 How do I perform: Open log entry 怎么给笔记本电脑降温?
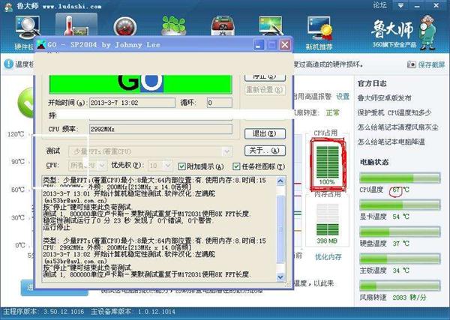click(391, 142)
